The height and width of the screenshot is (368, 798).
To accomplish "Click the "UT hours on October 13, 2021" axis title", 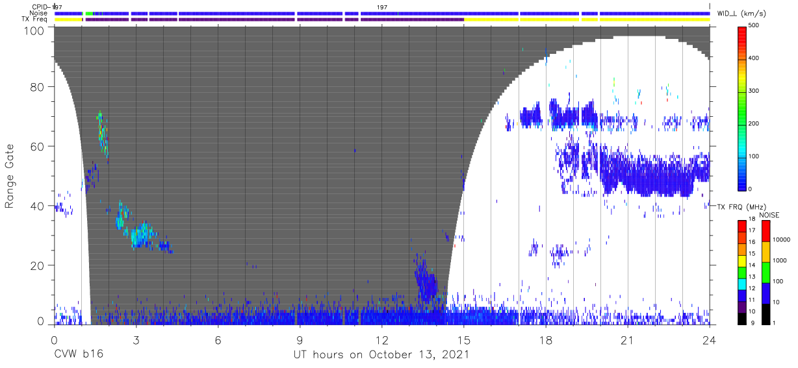I will [381, 354].
